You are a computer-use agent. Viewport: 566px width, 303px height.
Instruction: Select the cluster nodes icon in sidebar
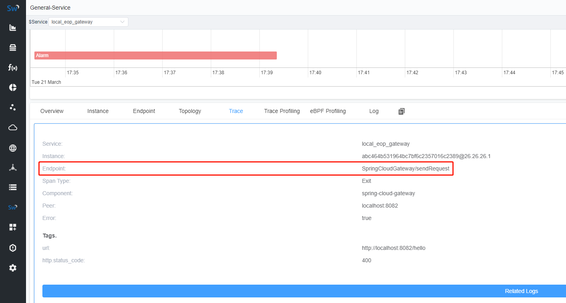(12, 107)
